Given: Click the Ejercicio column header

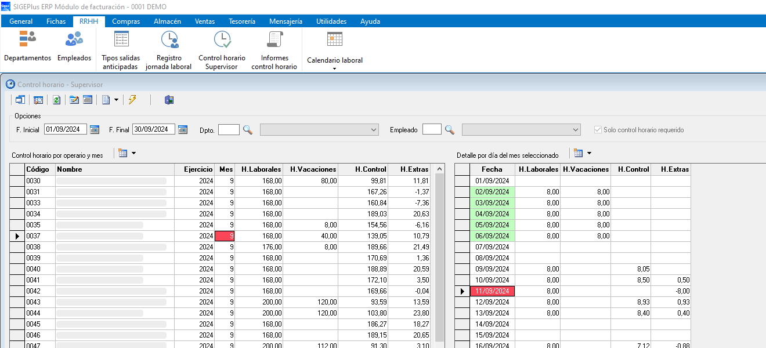Looking at the screenshot, I should tap(194, 169).
